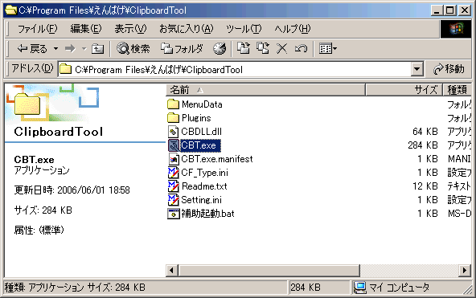The height and width of the screenshot is (298, 476).
Task: Open the 表示(V) menu
Action: [130, 29]
